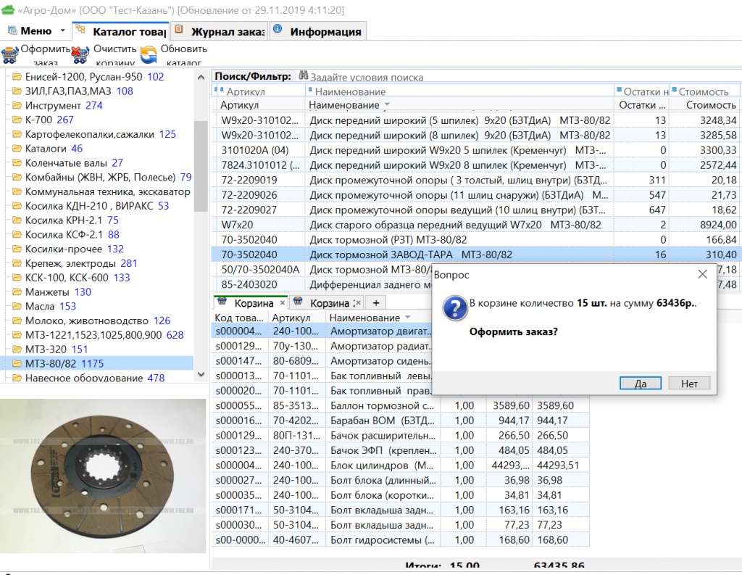Click the brake disc product image
Viewport: 742px width, 575px height.
[x=103, y=476]
